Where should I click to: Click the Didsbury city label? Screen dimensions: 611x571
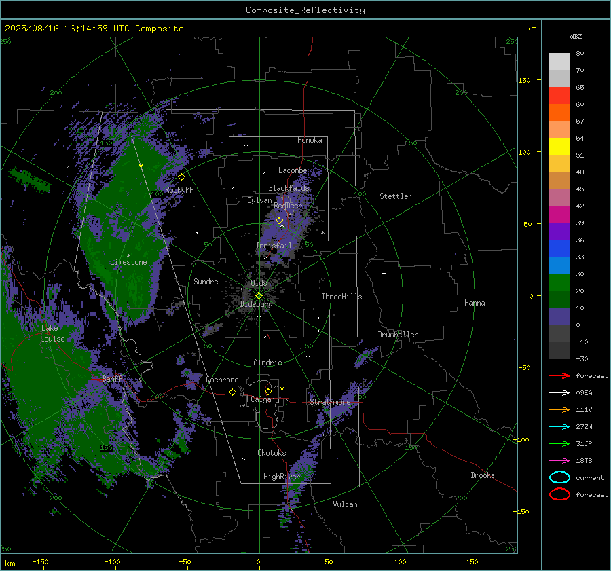pyautogui.click(x=256, y=304)
